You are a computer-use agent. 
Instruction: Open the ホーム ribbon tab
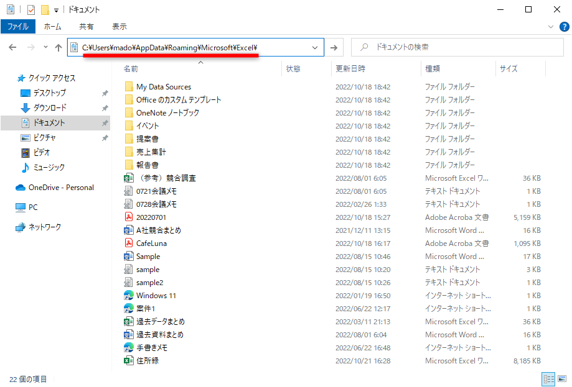[x=52, y=27]
